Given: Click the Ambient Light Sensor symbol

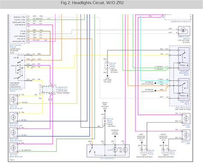Looking at the screenshot, I should coord(184,31).
